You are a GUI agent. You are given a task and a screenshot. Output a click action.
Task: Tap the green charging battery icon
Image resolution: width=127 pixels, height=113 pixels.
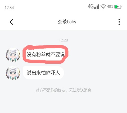point(118,7)
